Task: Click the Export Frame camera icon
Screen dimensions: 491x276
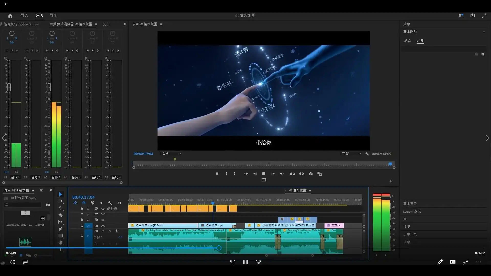Action: point(311,174)
